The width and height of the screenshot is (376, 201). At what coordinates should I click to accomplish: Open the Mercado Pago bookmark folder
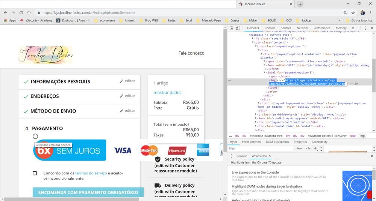[208, 20]
